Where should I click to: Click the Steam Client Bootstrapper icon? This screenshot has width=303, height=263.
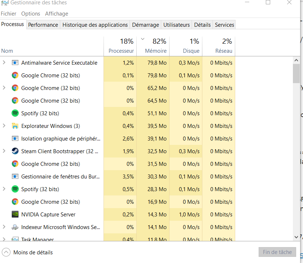click(15, 151)
